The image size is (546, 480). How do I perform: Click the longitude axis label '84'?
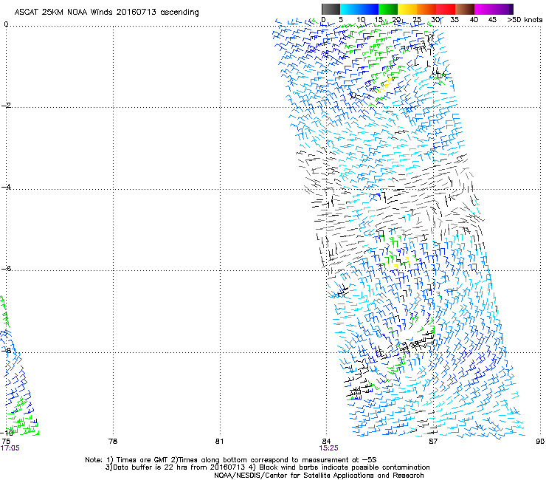326,442
